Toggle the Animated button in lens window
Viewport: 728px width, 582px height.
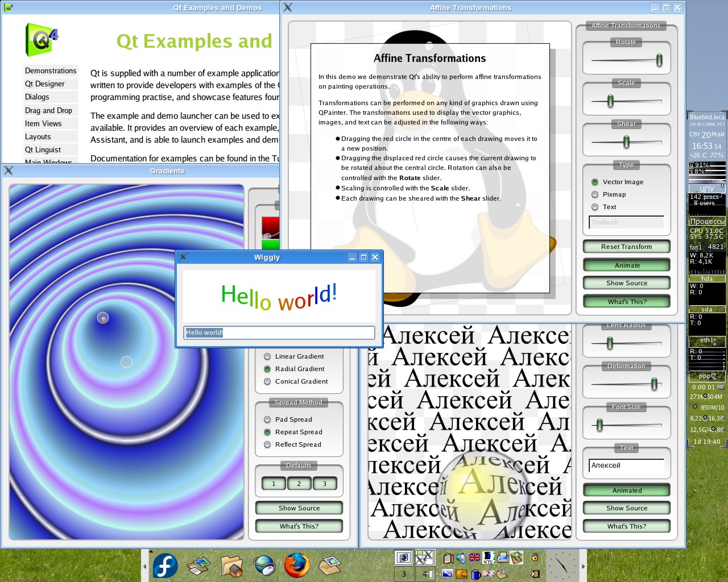coord(627,490)
